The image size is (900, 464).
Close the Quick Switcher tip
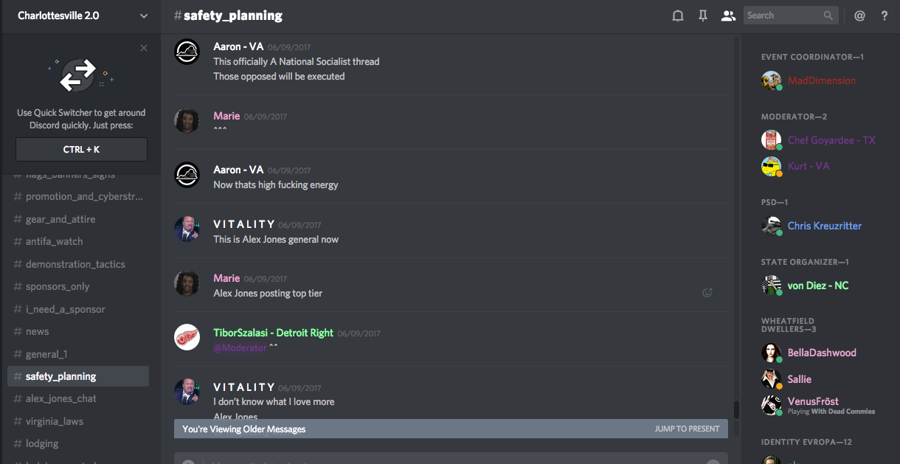(144, 48)
